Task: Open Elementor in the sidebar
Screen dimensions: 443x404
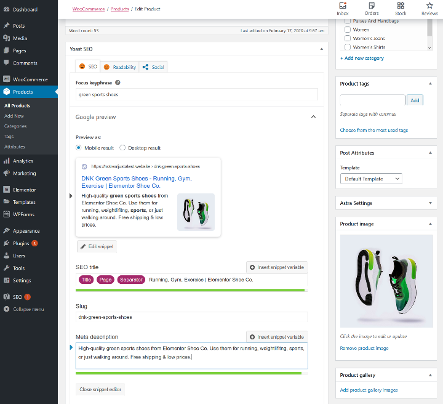Action: 24,190
